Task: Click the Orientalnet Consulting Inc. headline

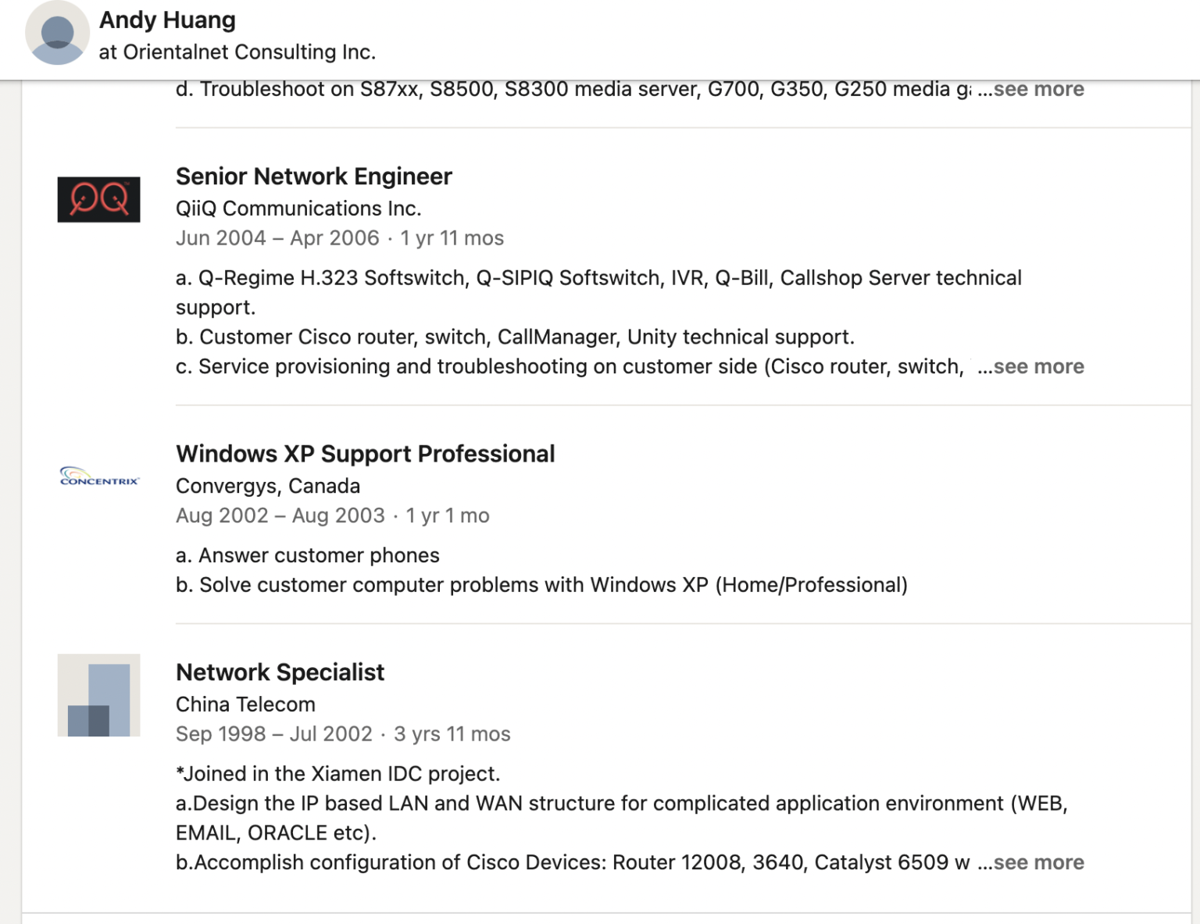Action: coord(237,52)
